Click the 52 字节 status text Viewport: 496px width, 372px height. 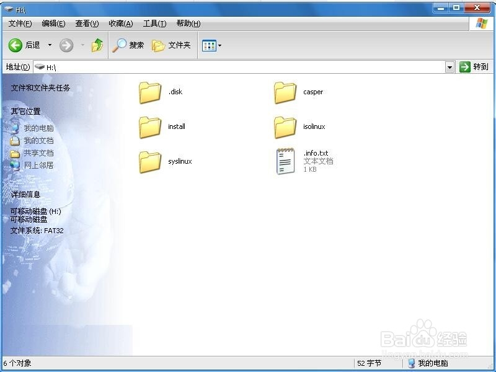(x=369, y=363)
